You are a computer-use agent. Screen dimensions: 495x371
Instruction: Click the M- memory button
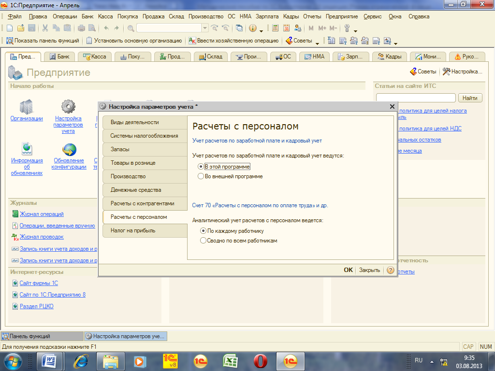[334, 29]
